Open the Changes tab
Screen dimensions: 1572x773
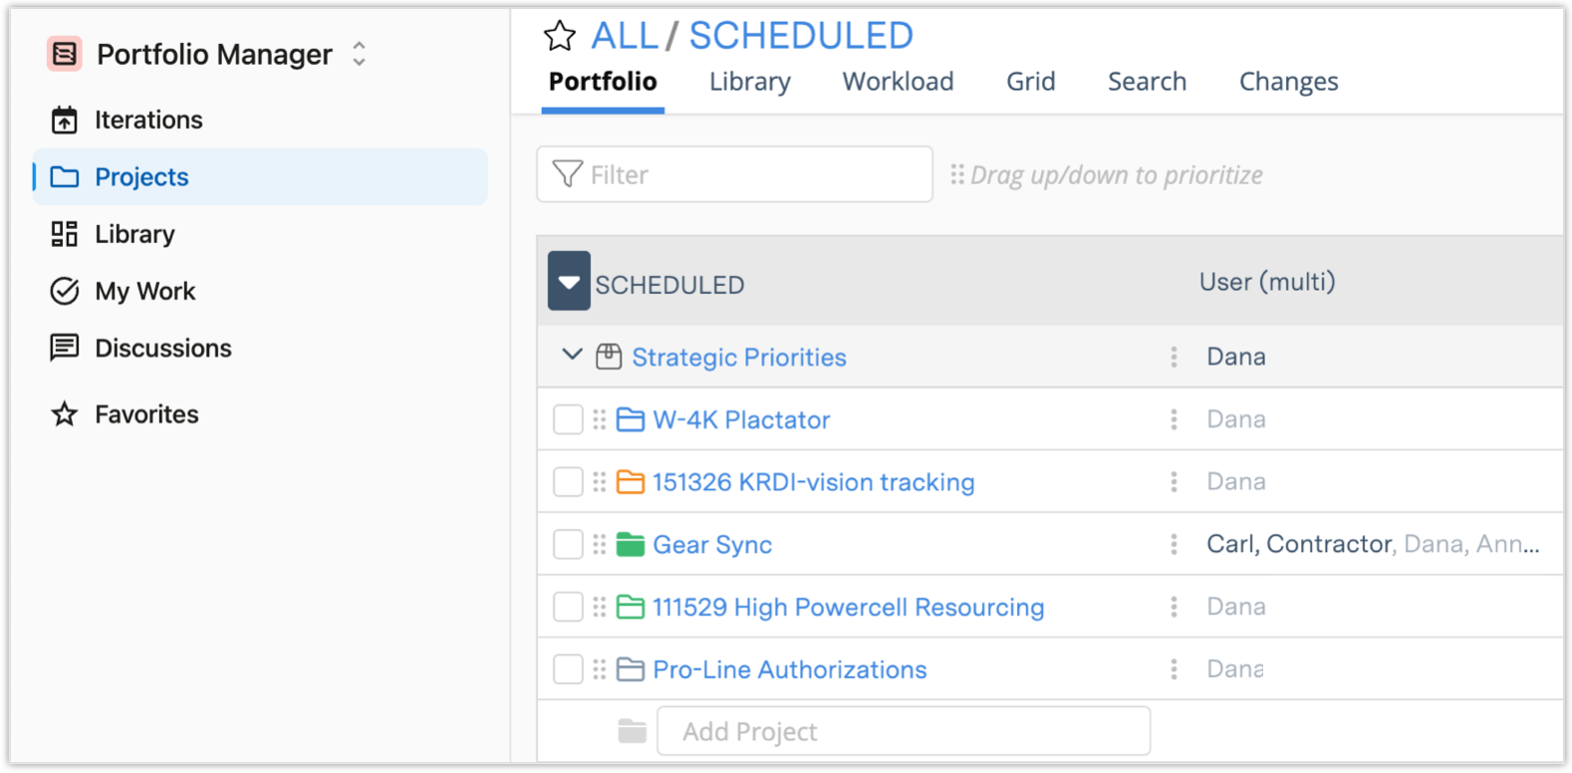(x=1288, y=82)
